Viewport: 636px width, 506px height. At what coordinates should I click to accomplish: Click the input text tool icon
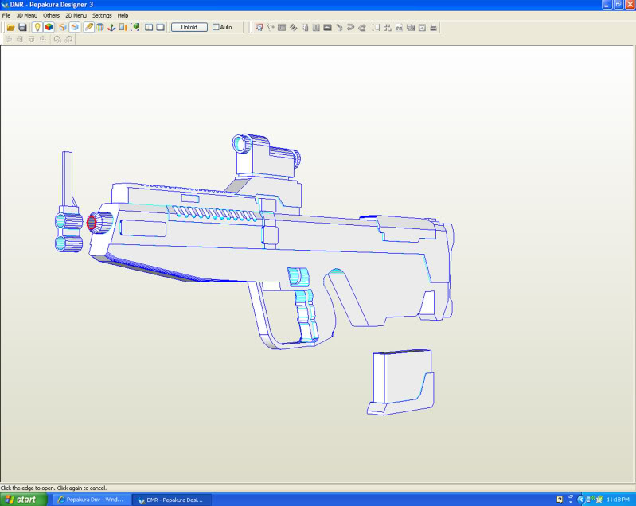[x=316, y=28]
